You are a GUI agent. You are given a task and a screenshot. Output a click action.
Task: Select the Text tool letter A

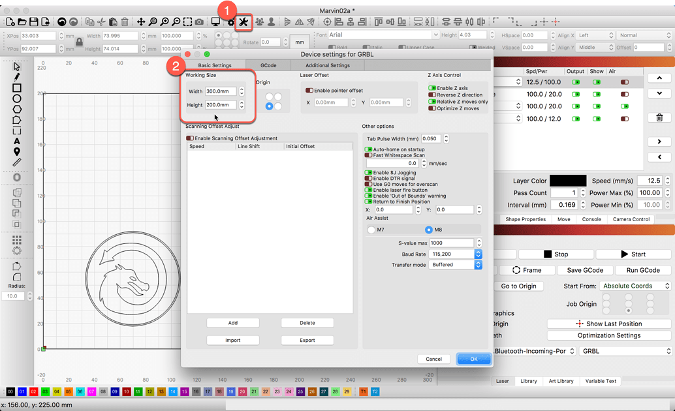coord(17,141)
